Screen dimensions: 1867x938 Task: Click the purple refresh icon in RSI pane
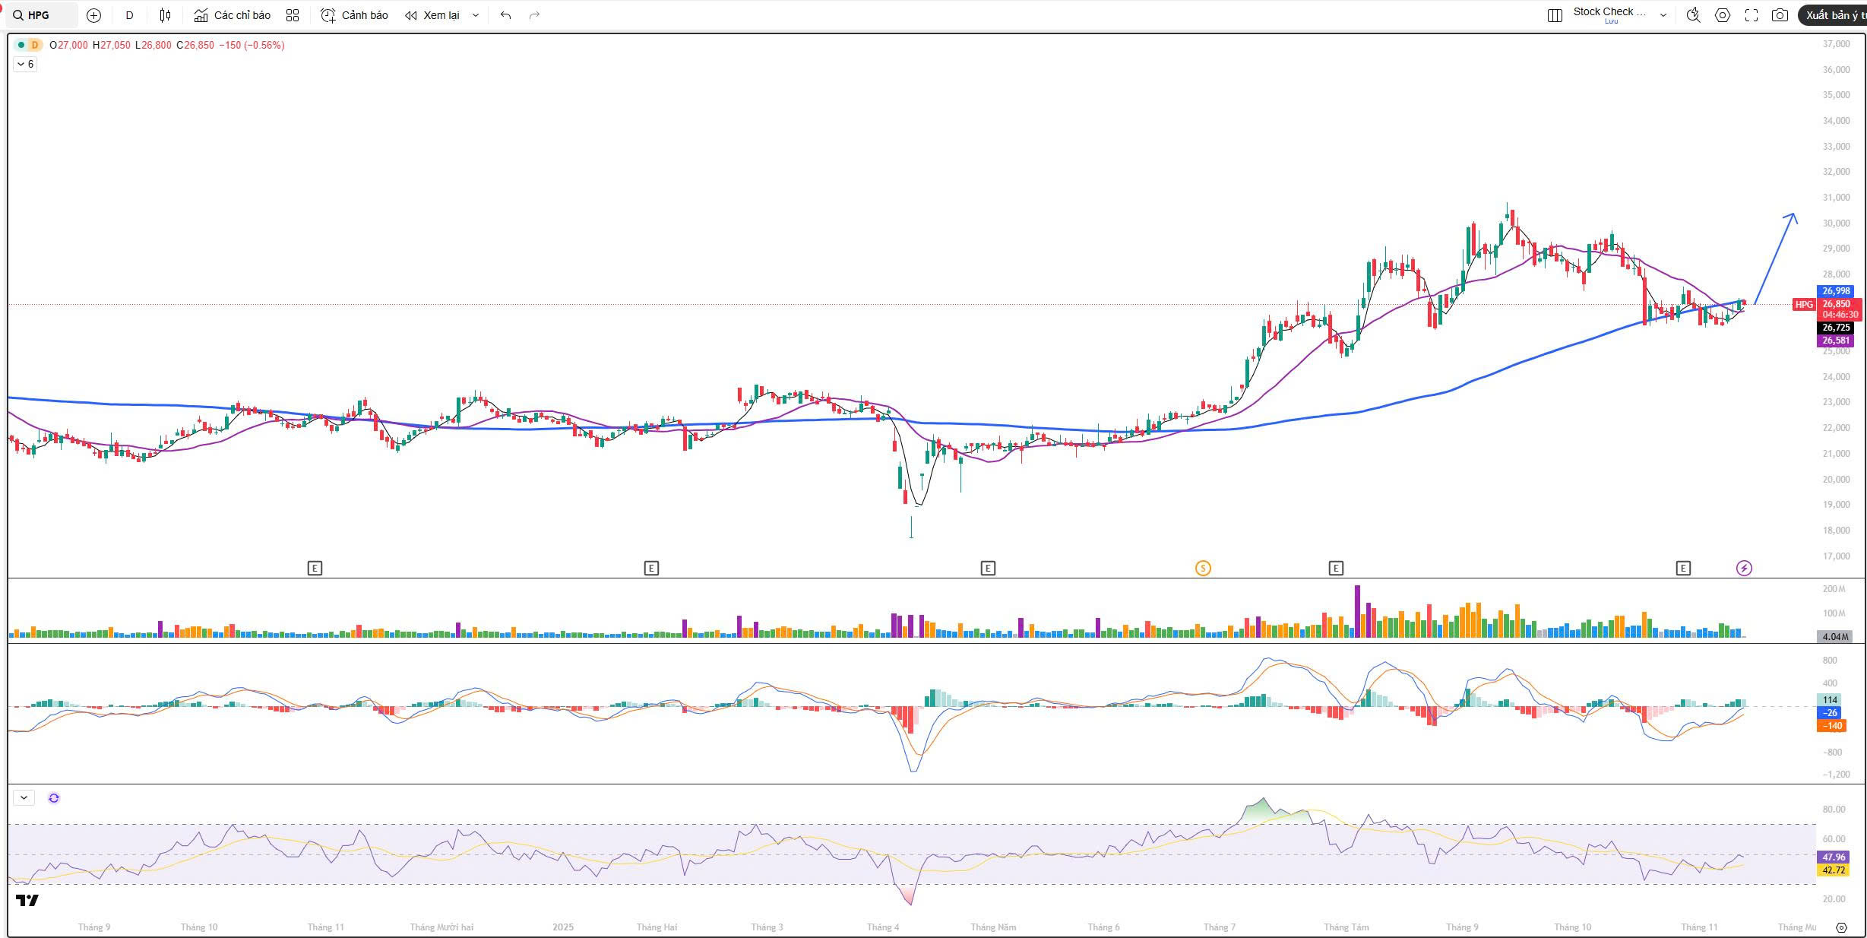(54, 798)
